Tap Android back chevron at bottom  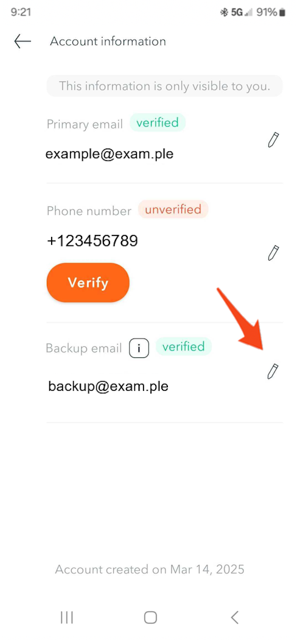pyautogui.click(x=235, y=617)
